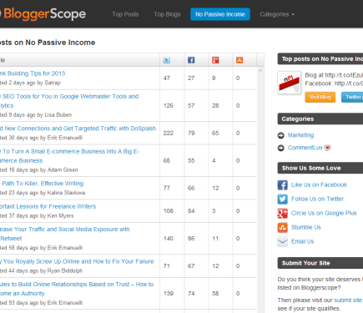
Task: Click the Stumble Us link
Action: [x=306, y=227]
